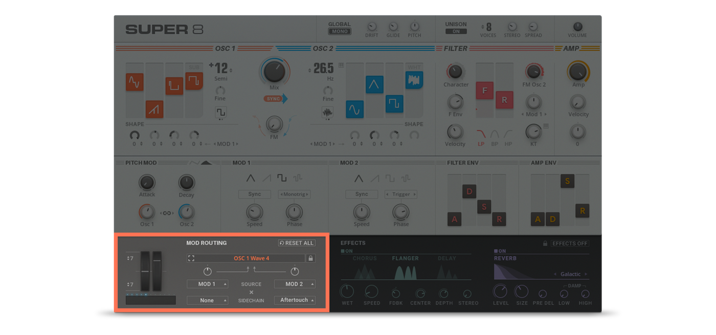The height and width of the screenshot is (335, 716).
Task: Click the lock icon beside OSC 1 Wave 4
Action: coord(310,258)
